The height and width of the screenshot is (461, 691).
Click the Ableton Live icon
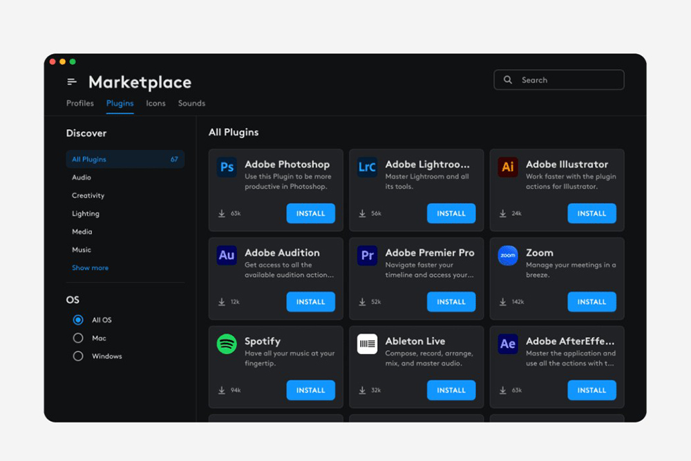367,344
